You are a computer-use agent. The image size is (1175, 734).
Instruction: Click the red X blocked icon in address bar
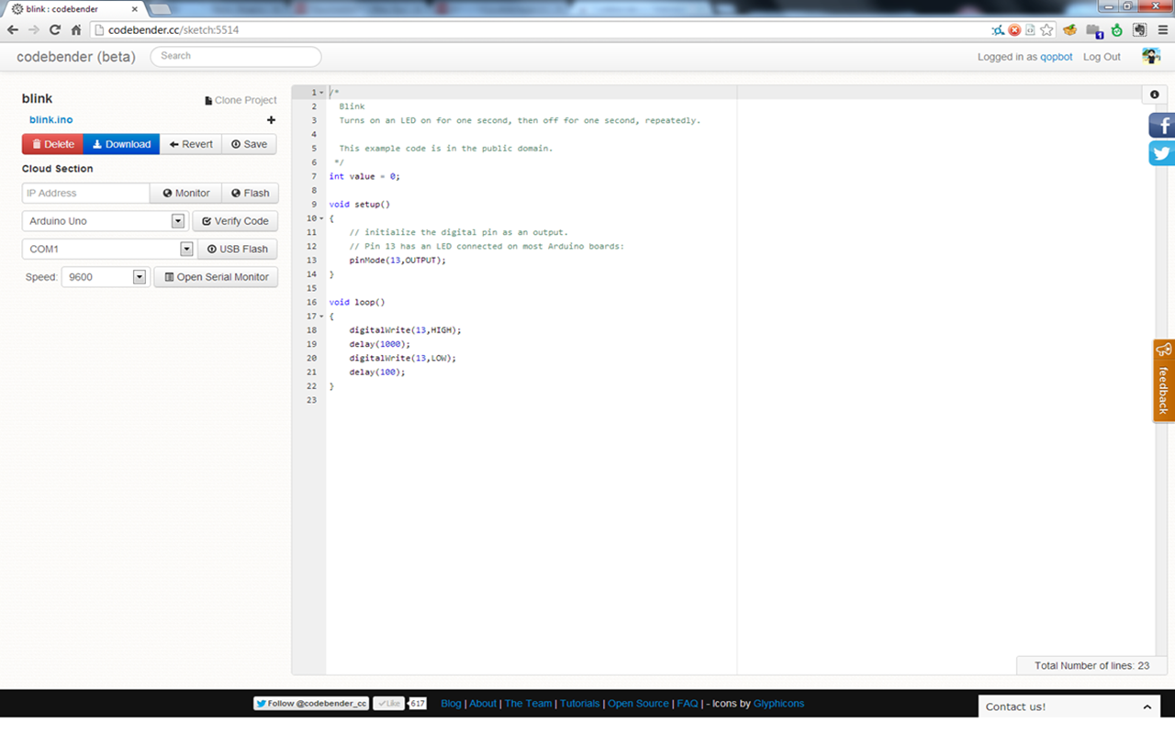click(1014, 30)
